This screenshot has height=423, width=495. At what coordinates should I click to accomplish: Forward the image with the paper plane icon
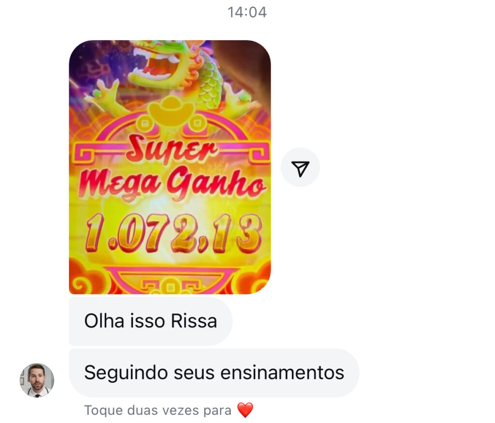(x=300, y=168)
